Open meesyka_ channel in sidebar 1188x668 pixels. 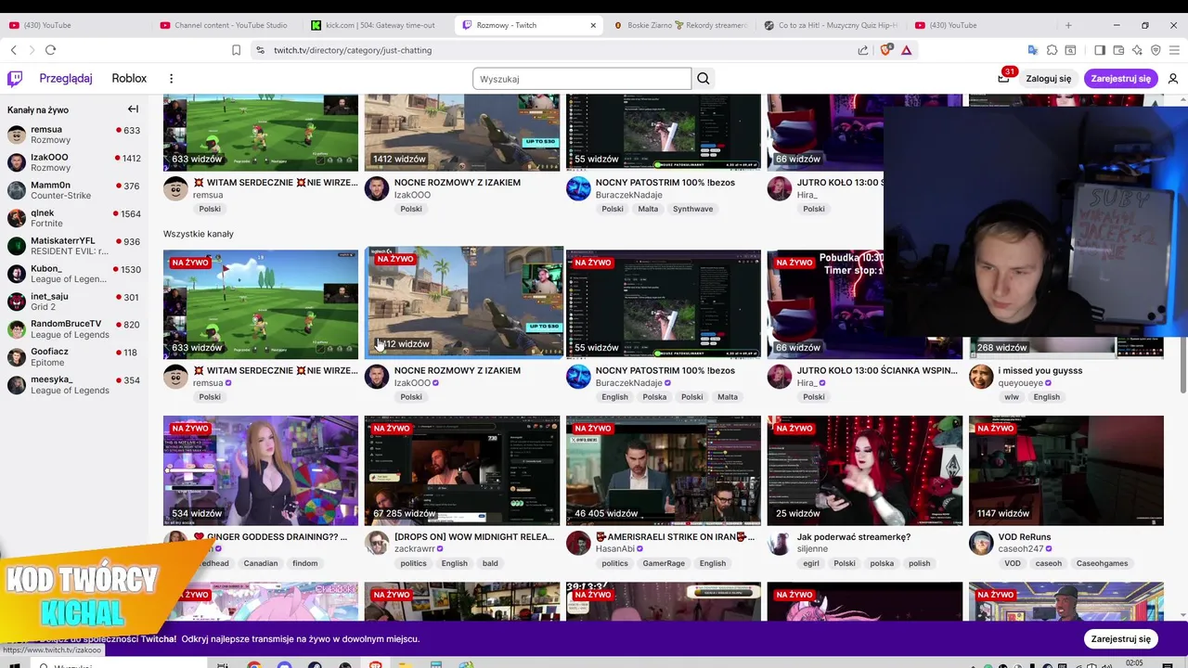pos(74,385)
